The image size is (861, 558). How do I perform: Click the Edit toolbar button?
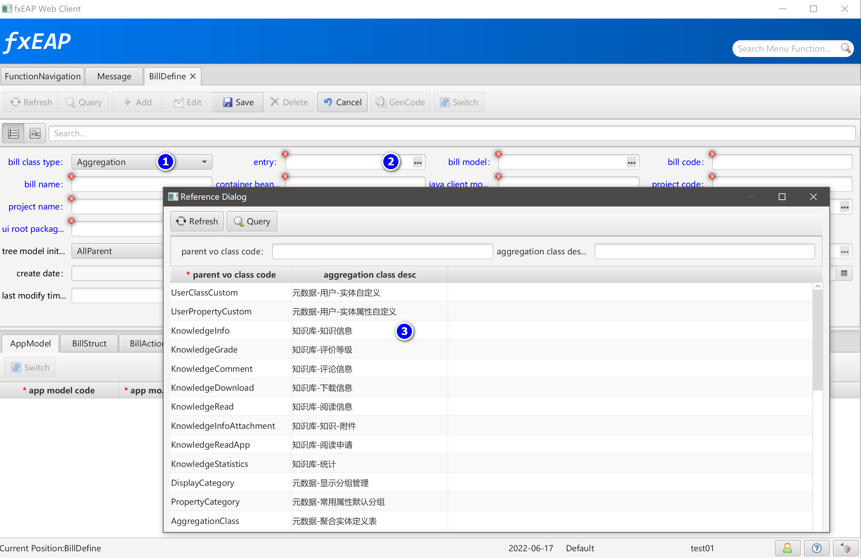click(x=188, y=103)
